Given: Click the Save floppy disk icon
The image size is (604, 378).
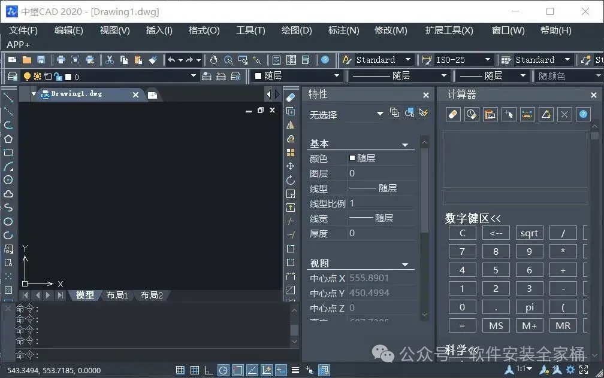Looking at the screenshot, I should pos(41,60).
